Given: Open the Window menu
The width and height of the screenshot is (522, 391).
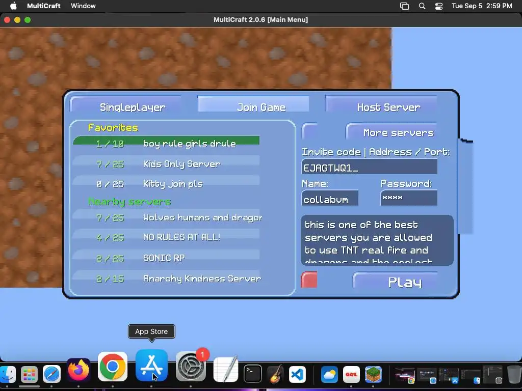Looking at the screenshot, I should 83,6.
